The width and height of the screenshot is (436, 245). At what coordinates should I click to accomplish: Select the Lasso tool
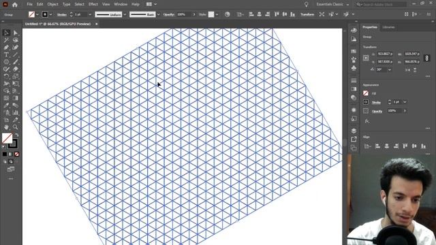tap(15, 40)
